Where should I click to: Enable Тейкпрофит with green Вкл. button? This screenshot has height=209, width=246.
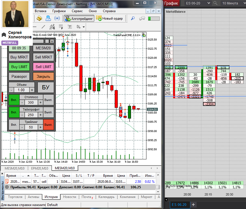tap(14, 112)
